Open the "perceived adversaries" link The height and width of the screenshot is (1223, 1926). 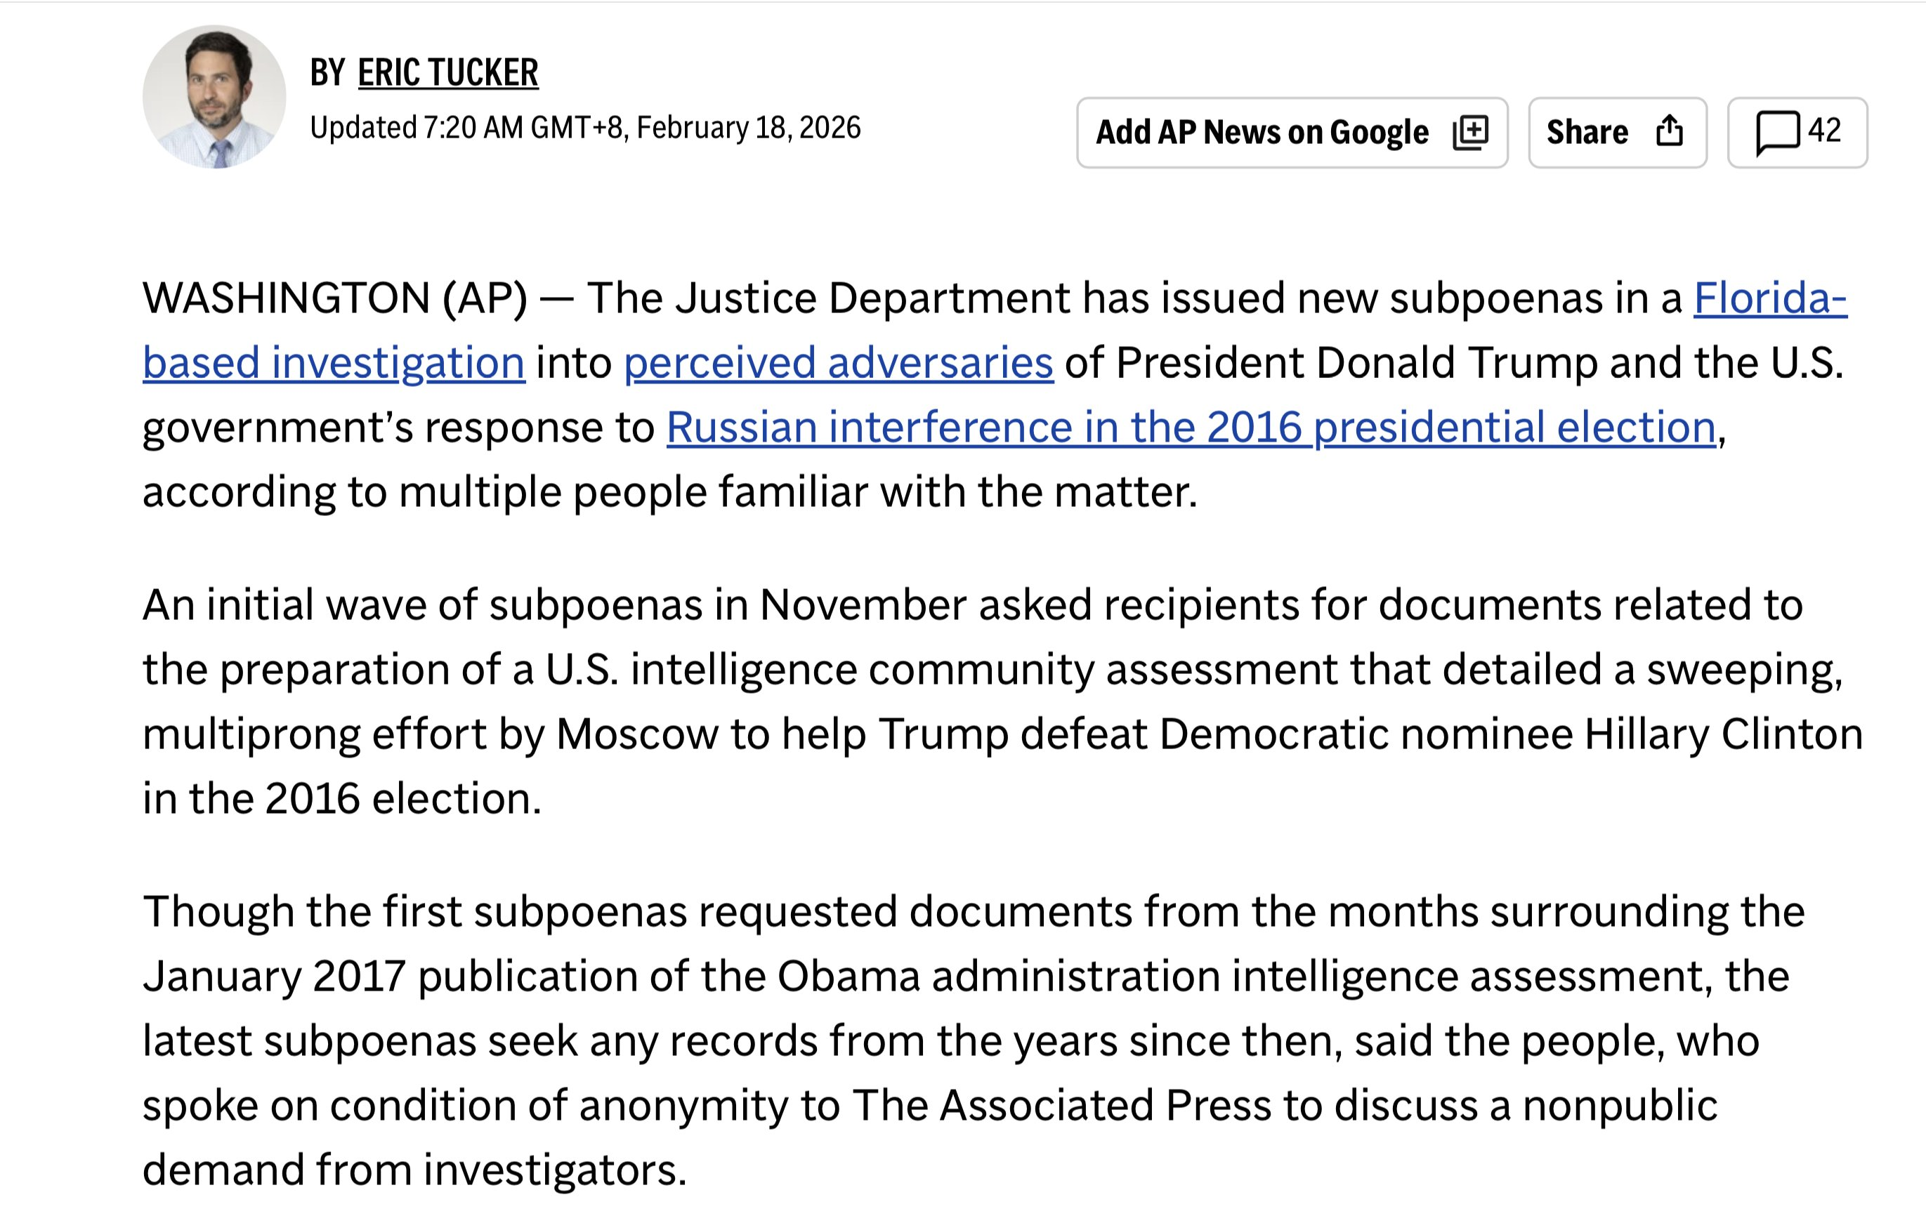(x=838, y=364)
